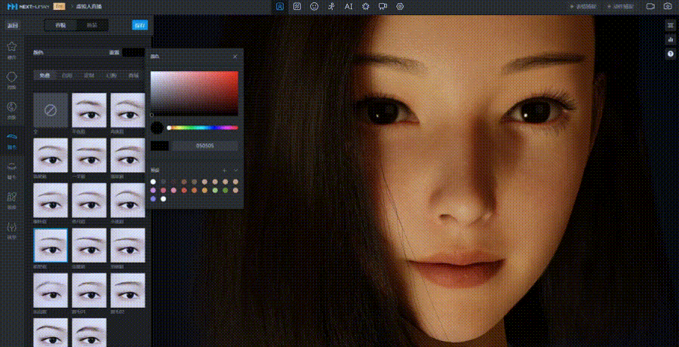Open the AI tool in top toolbar
Screen dimensions: 679x347
pyautogui.click(x=349, y=6)
